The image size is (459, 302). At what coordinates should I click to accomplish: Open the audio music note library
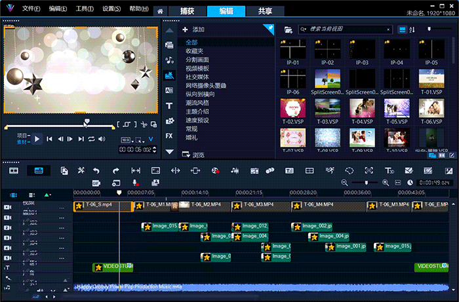point(169,60)
